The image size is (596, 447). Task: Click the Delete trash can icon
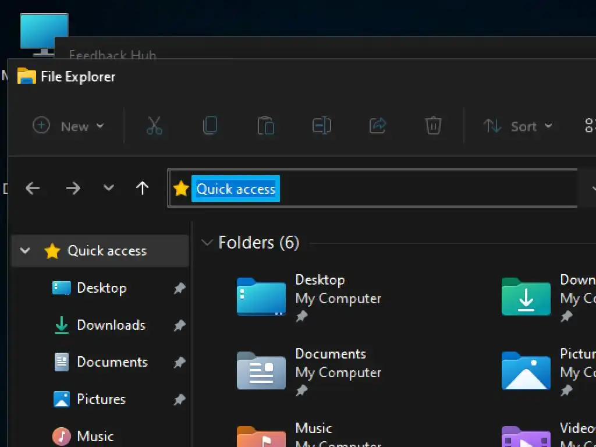pos(433,126)
